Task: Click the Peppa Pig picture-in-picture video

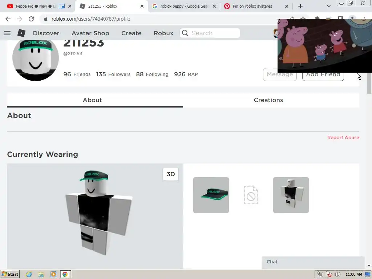Action: click(324, 45)
